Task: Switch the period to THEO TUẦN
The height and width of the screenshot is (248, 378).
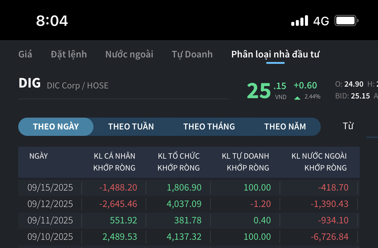Action: 131,127
